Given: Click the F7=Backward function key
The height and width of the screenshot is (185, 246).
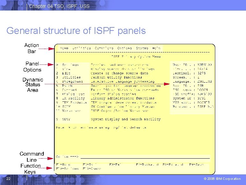Looking at the screenshot, I should (x=147, y=164).
